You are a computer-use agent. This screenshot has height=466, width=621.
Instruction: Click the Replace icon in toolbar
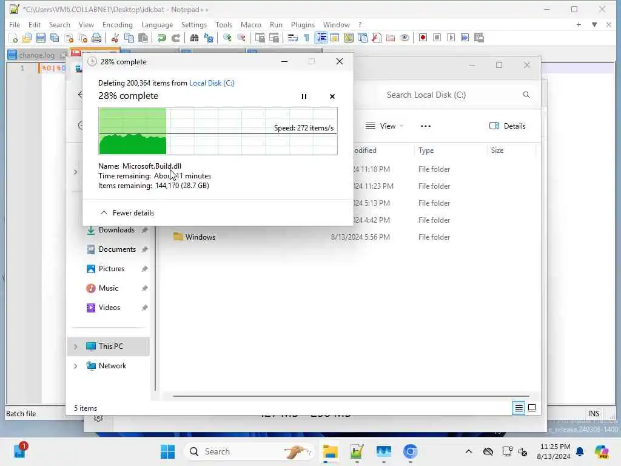point(209,38)
